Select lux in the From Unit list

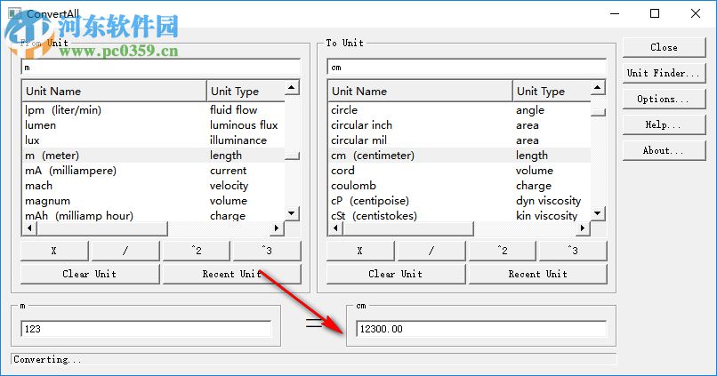tap(153, 140)
